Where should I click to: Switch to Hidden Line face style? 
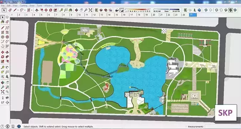click(x=221, y=10)
